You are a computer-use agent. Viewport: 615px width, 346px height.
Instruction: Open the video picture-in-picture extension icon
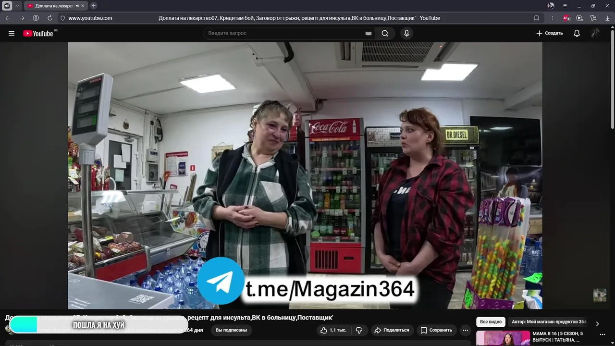coord(579,18)
